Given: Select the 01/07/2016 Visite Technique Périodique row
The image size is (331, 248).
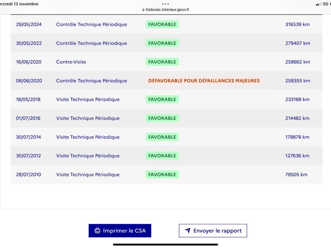Looking at the screenshot, I should [x=166, y=118].
